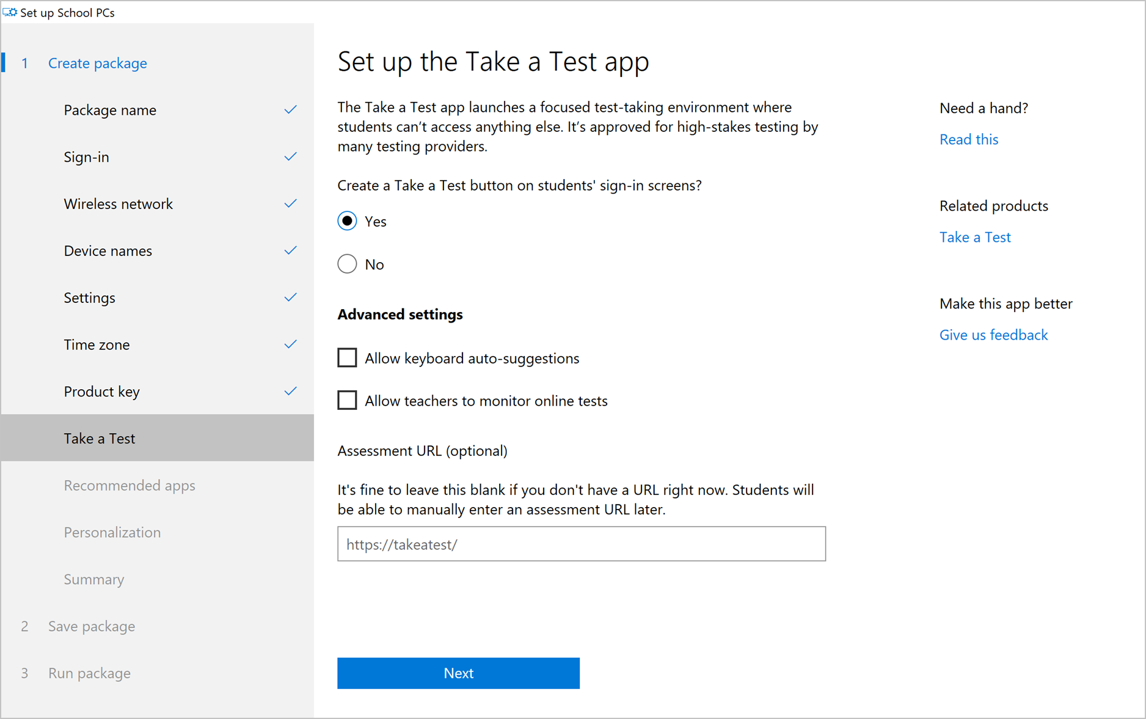
Task: Click the Next button
Action: (458, 673)
